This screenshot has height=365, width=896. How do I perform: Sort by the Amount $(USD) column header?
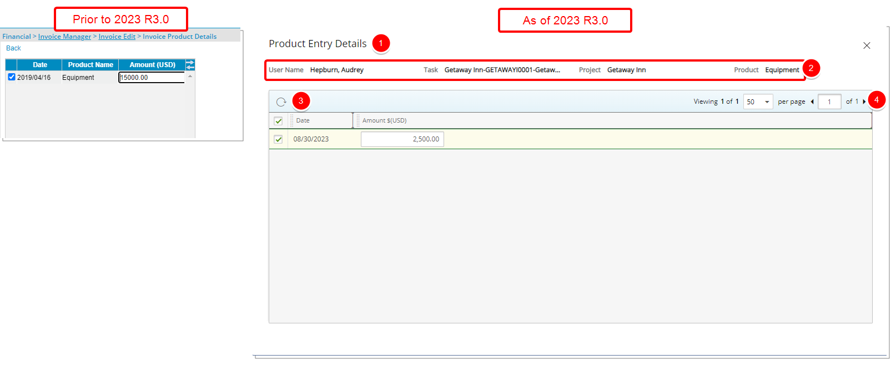point(384,120)
